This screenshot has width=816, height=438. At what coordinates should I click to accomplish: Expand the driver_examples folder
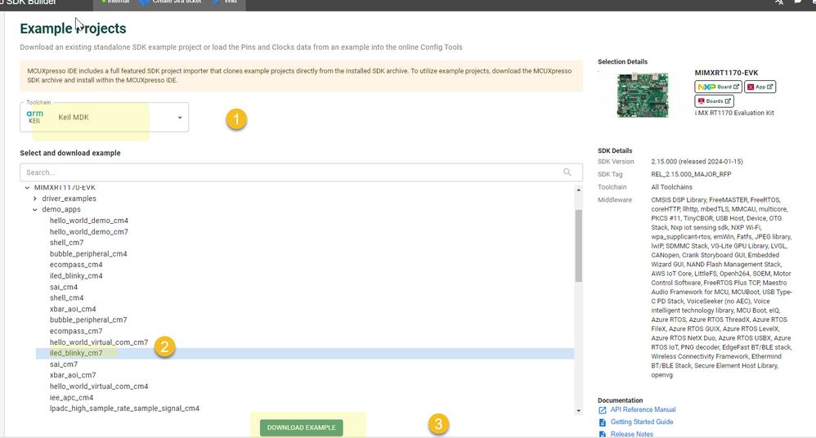tap(35, 199)
